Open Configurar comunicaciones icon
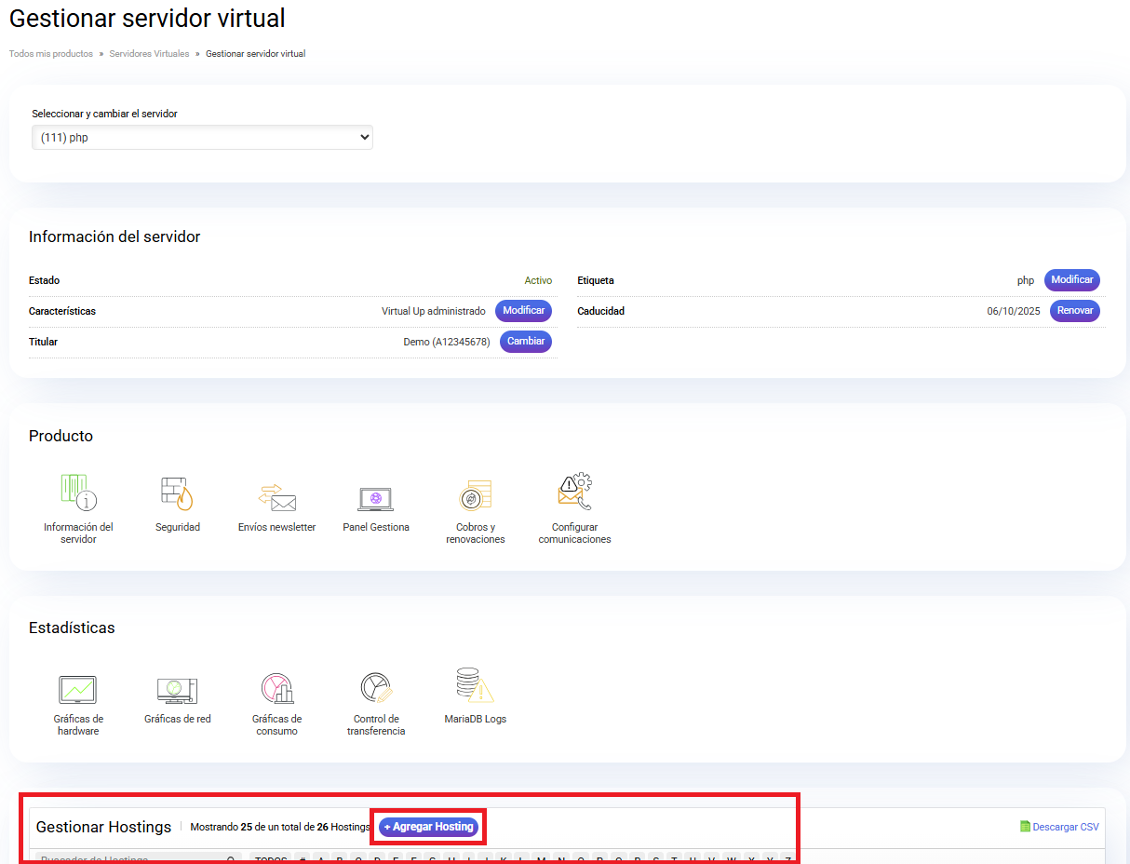This screenshot has width=1130, height=864. click(x=574, y=493)
